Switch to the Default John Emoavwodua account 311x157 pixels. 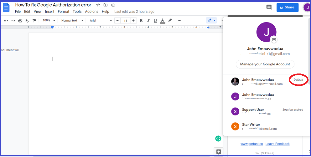click(x=266, y=81)
